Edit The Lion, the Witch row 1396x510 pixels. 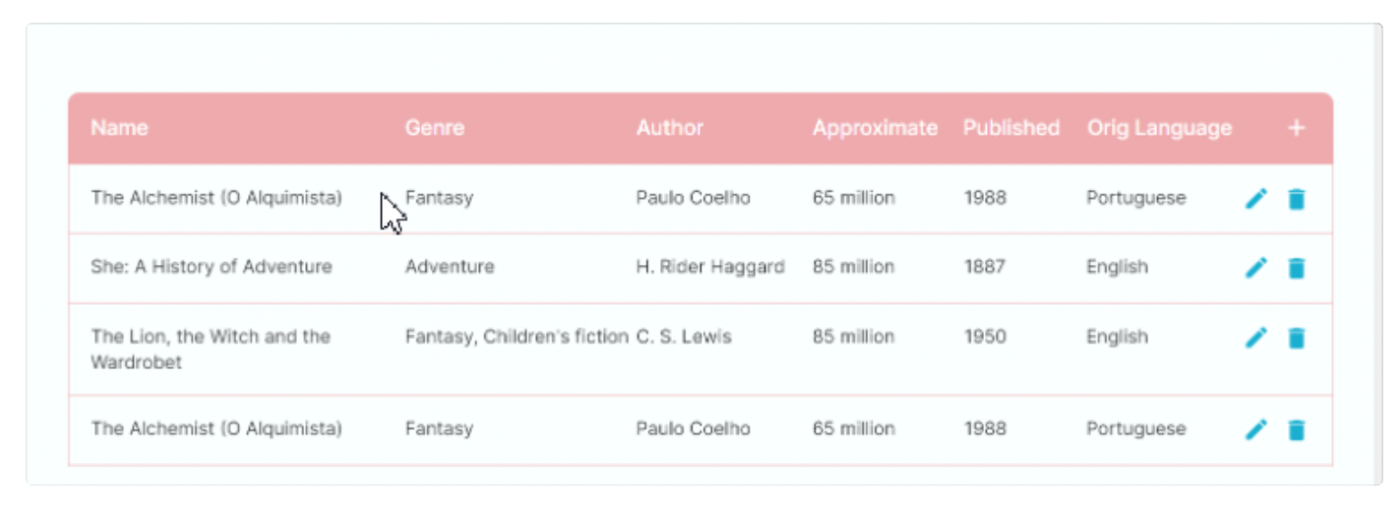click(x=1256, y=337)
